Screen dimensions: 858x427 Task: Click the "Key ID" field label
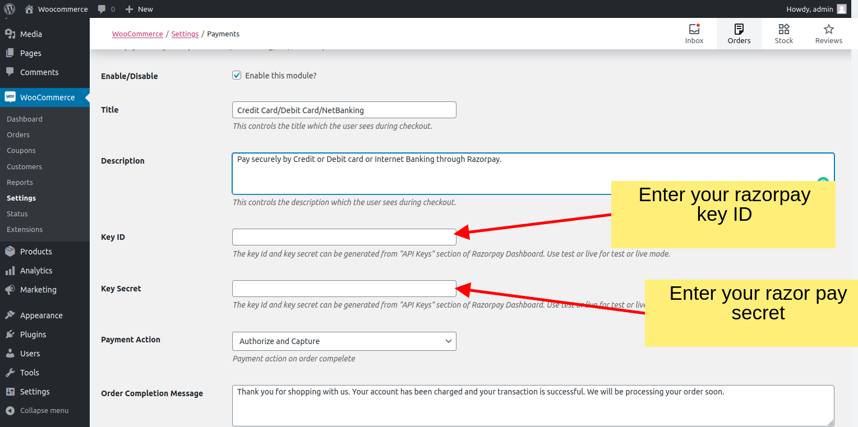113,237
